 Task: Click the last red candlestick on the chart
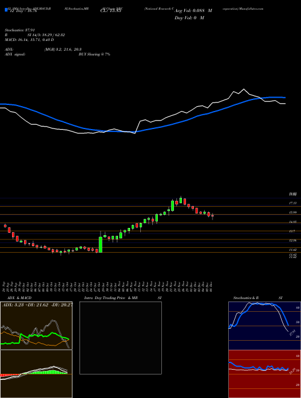[213, 216]
